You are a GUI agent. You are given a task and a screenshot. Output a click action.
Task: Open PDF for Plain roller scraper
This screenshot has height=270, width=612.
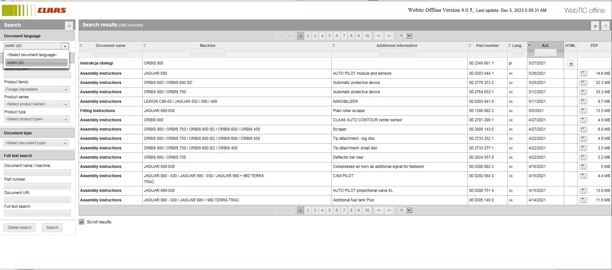click(583, 111)
